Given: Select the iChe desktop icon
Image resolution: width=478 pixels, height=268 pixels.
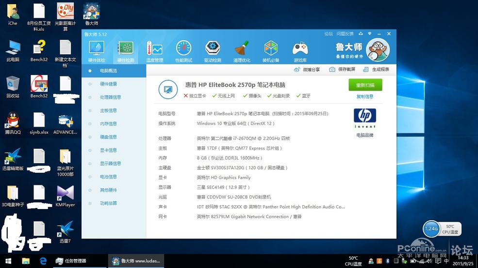Looking at the screenshot, I should 13,15.
